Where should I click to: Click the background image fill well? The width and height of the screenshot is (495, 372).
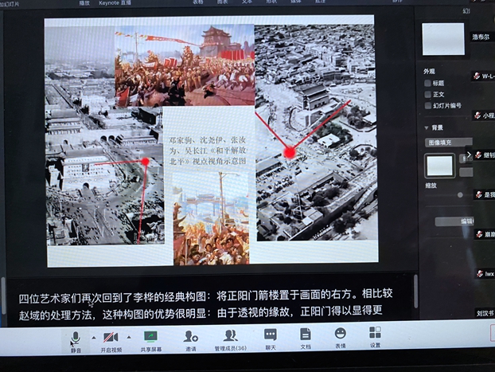pos(439,166)
